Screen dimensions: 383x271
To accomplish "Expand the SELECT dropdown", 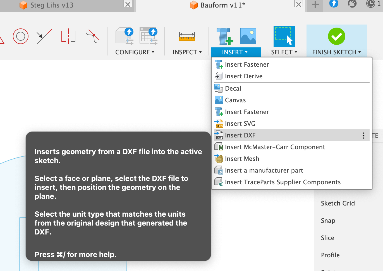I will pyautogui.click(x=284, y=52).
